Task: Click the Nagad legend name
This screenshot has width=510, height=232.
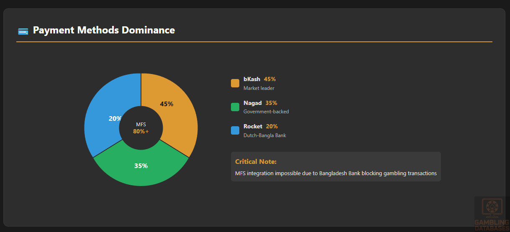Action: coord(253,103)
